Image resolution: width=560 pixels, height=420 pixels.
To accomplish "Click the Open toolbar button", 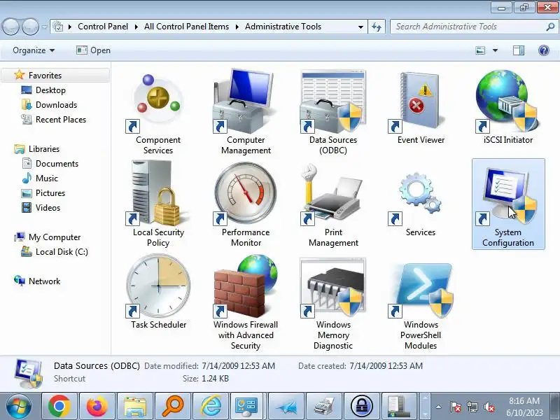I will pyautogui.click(x=93, y=50).
